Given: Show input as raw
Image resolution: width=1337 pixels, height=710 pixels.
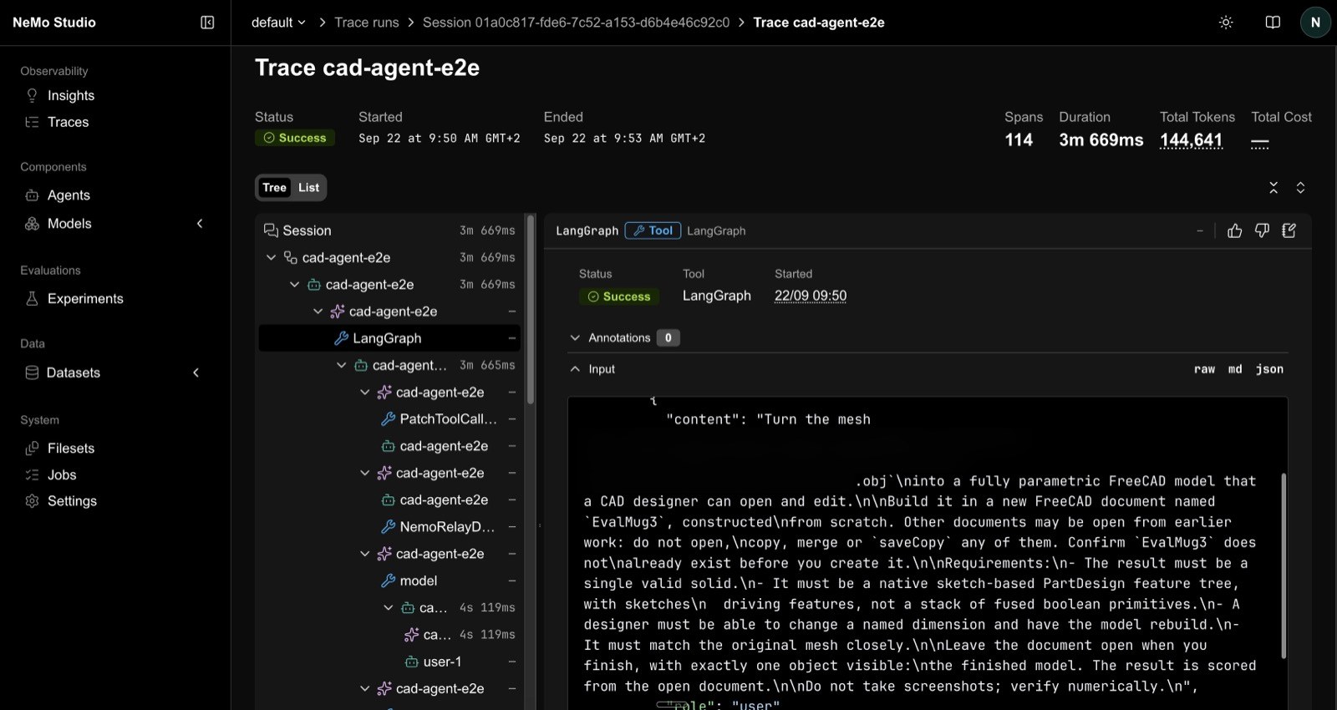Looking at the screenshot, I should (1204, 369).
